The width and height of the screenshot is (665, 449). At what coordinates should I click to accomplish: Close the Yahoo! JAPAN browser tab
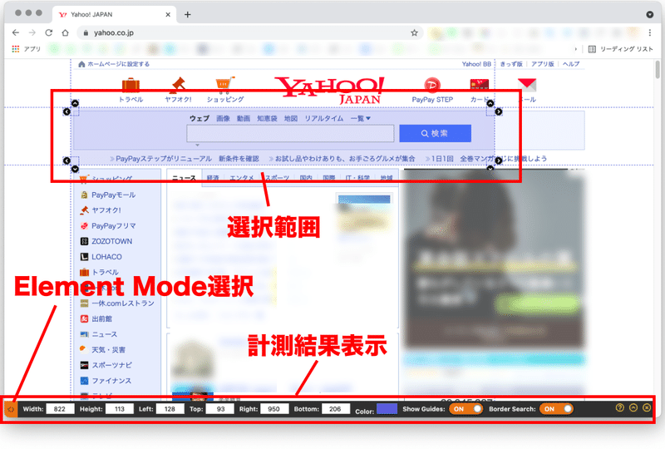(168, 14)
